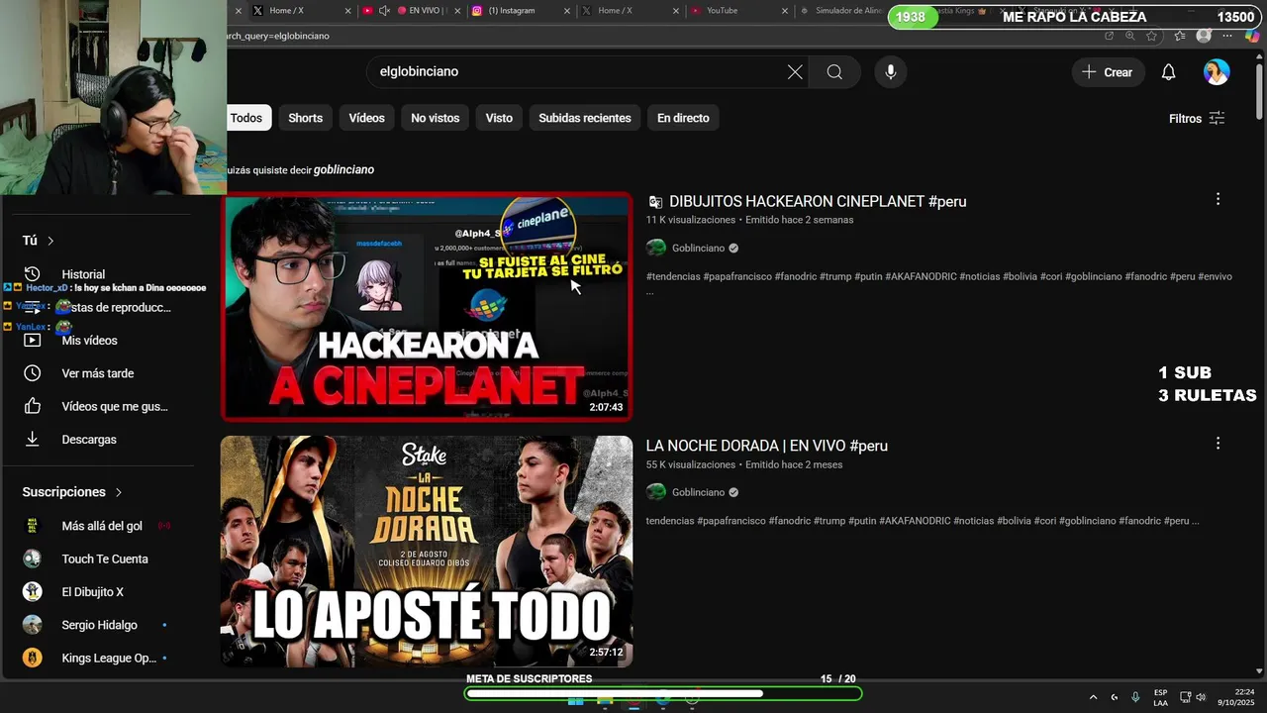The image size is (1267, 713).
Task: Click the Ver más tarde clock icon
Action: [x=33, y=373]
